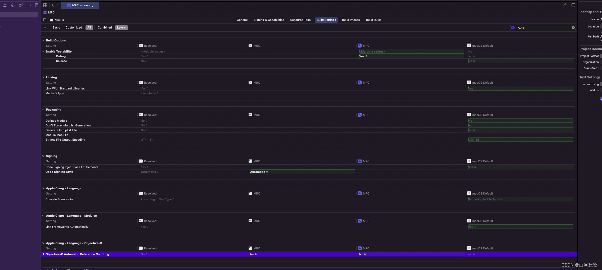Viewport: 602px width, 270px height.
Task: Open Strings File Output Encoding UTF-16 resolved popup
Action: (147, 140)
